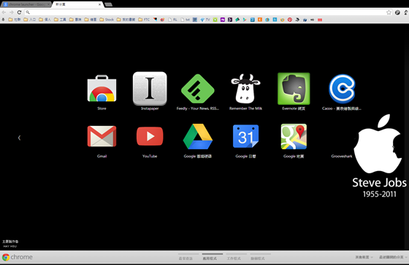Open the TV bookmark
The height and width of the screenshot is (265, 409).
(205, 20)
